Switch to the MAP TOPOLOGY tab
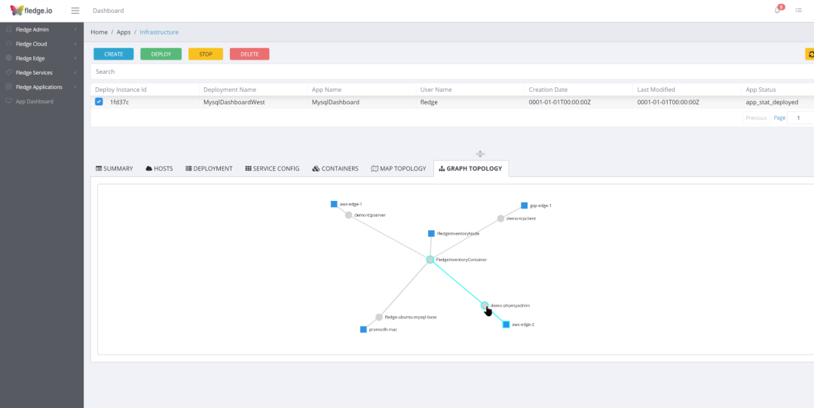This screenshot has width=814, height=408. [x=399, y=169]
